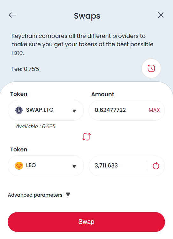
Task: Click the red Swap button
Action: [86, 222]
